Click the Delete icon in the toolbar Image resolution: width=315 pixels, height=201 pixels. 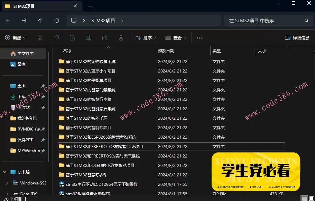[x=121, y=37]
